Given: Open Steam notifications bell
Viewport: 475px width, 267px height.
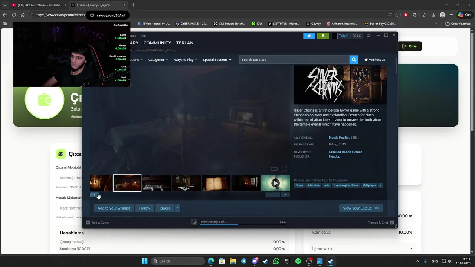Looking at the screenshot, I should click(x=323, y=36).
